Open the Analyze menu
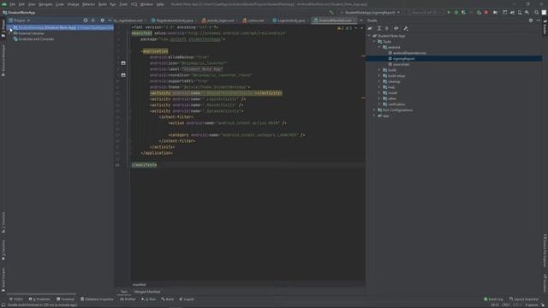The height and width of the screenshot is (308, 548). pyautogui.click(x=73, y=4)
